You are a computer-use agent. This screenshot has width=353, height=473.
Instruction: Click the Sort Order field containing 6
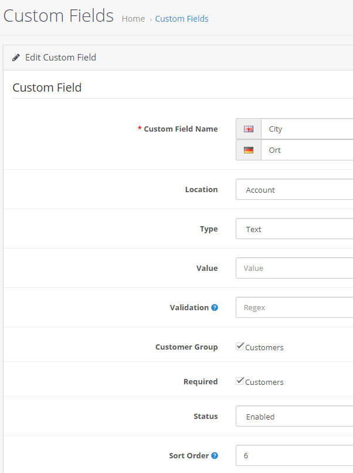pos(294,455)
